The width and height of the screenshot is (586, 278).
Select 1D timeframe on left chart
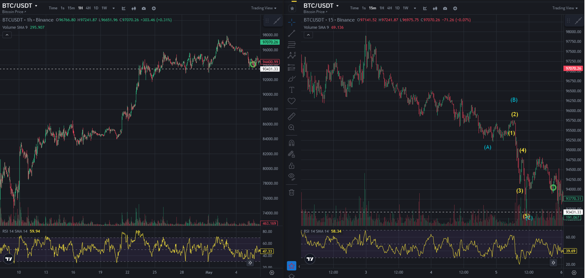click(x=96, y=8)
